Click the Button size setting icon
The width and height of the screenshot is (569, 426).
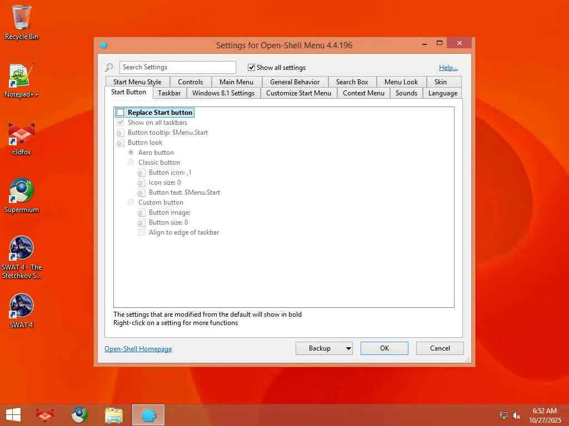141,222
